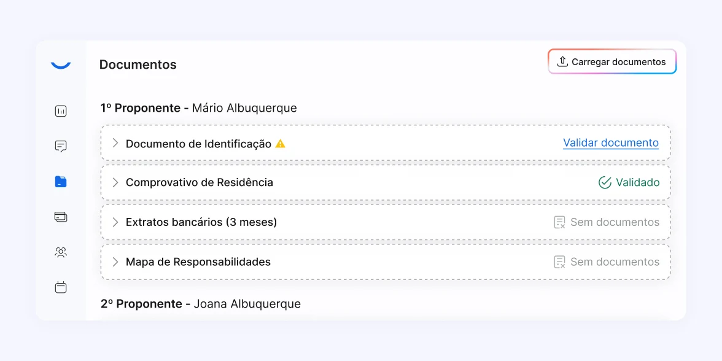Click the Validar documento link
Image resolution: width=722 pixels, height=361 pixels.
point(611,143)
